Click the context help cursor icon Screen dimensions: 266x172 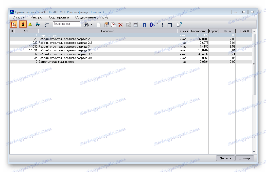tap(179, 25)
